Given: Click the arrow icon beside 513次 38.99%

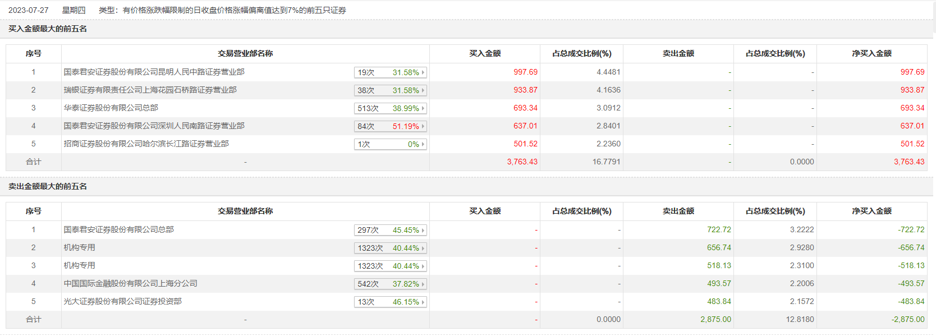Looking at the screenshot, I should [423, 108].
